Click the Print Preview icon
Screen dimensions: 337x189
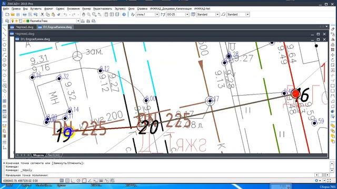click(30, 14)
